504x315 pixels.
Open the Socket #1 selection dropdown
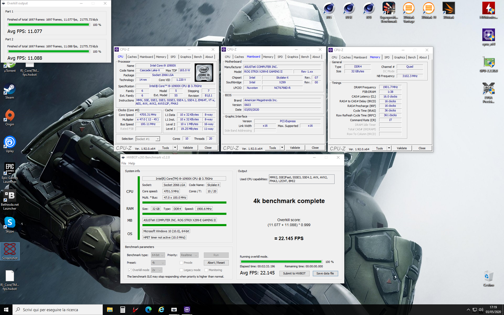[148, 139]
